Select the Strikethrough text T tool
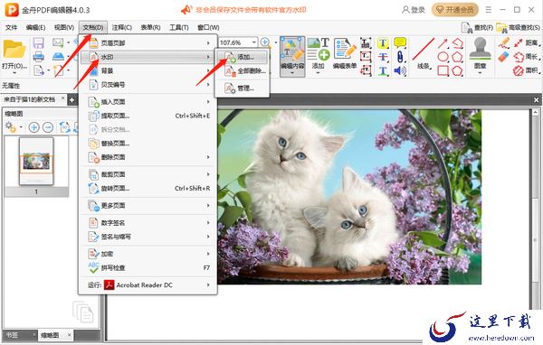The image size is (543, 345). (x=383, y=57)
